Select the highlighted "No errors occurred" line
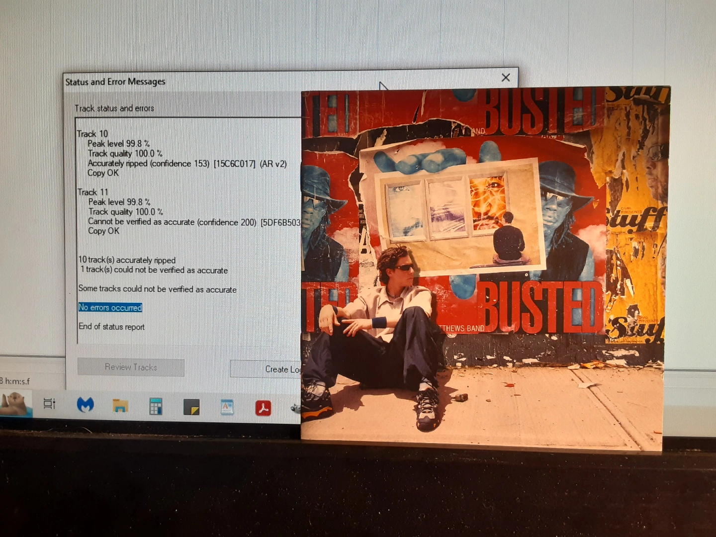The image size is (716, 537). (x=110, y=308)
